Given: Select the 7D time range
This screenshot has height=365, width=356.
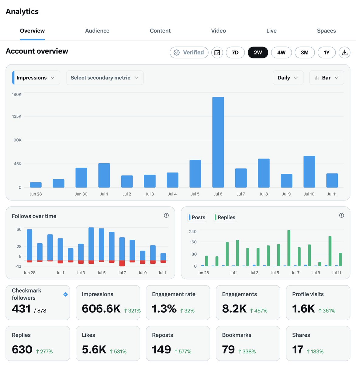Looking at the screenshot, I should click(235, 52).
